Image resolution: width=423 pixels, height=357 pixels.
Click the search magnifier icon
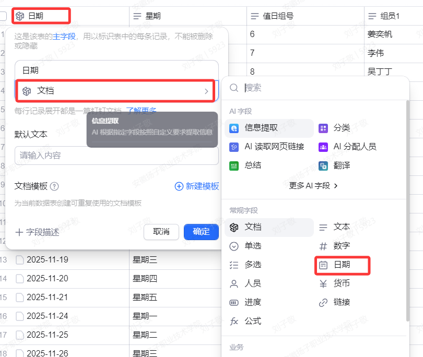point(233,88)
